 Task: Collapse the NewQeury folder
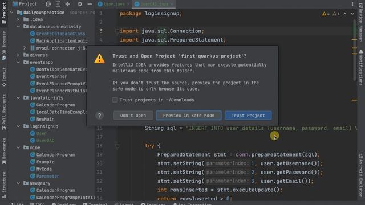(x=18, y=183)
